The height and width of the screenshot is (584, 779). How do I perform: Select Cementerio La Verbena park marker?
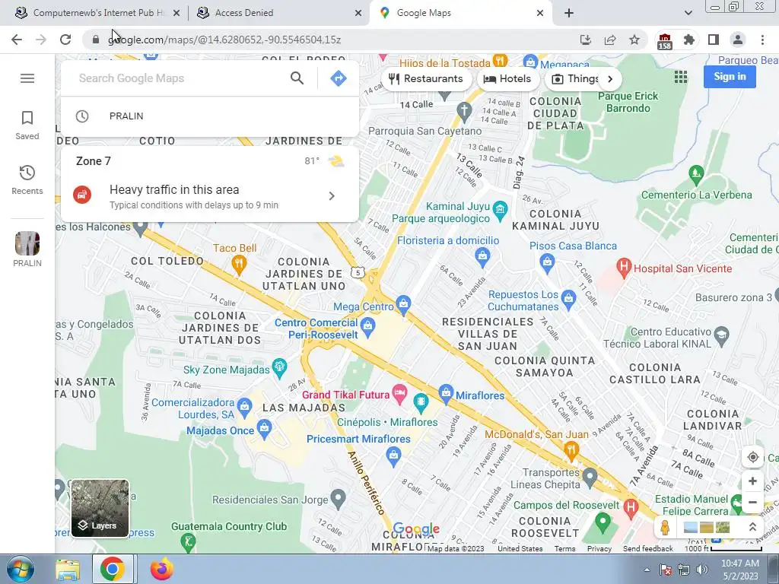(x=696, y=174)
